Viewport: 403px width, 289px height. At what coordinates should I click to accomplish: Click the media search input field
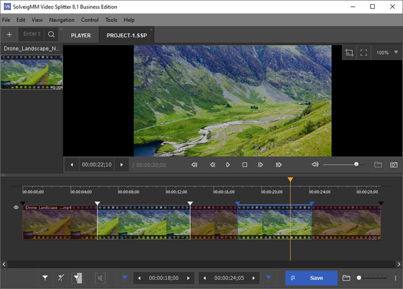point(31,34)
